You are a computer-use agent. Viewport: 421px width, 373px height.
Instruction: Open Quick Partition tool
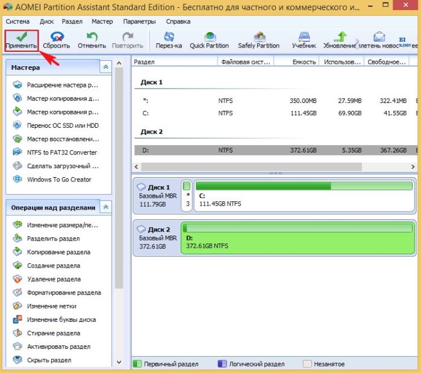tap(210, 40)
